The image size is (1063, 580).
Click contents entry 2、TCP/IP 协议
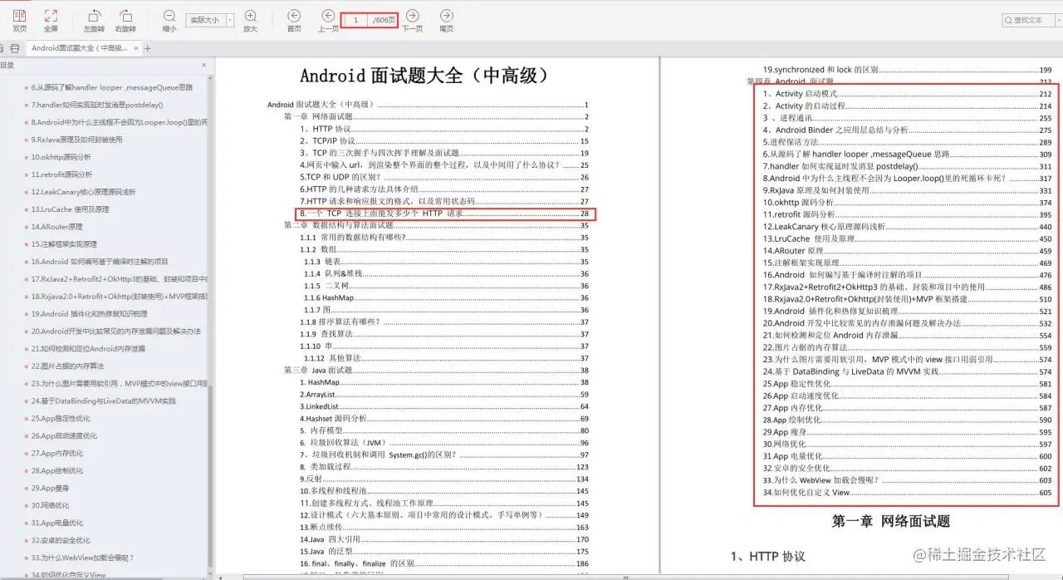444,141
